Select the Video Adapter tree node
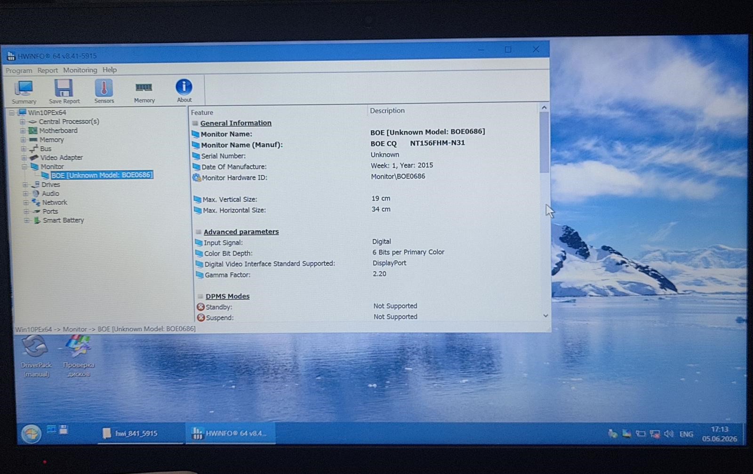 [x=61, y=158]
